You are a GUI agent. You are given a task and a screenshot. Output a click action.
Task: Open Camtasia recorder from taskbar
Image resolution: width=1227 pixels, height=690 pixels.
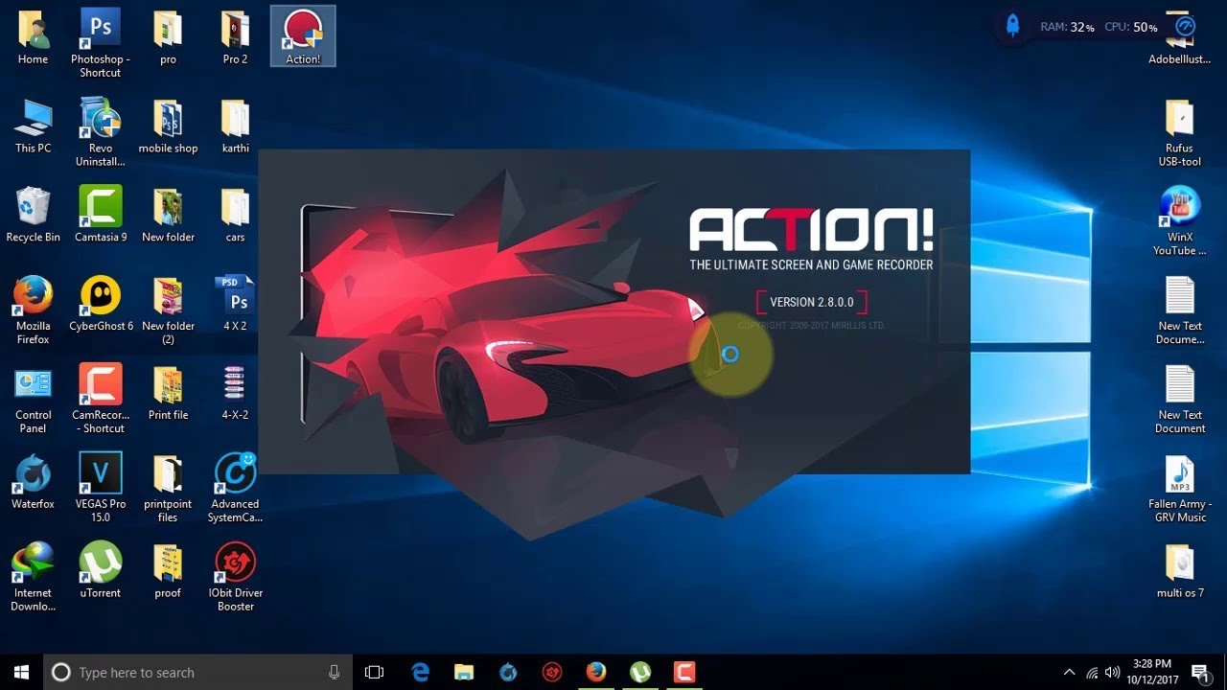coord(684,672)
